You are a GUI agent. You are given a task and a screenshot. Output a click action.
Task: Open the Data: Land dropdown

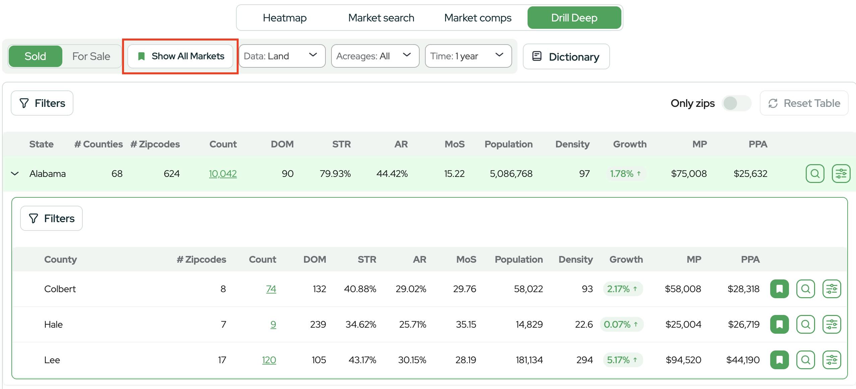(x=282, y=56)
